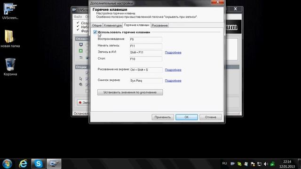This screenshot has height=169, width=301.
Task: Open the UVScreen desktop shortcut
Action: pos(10,11)
